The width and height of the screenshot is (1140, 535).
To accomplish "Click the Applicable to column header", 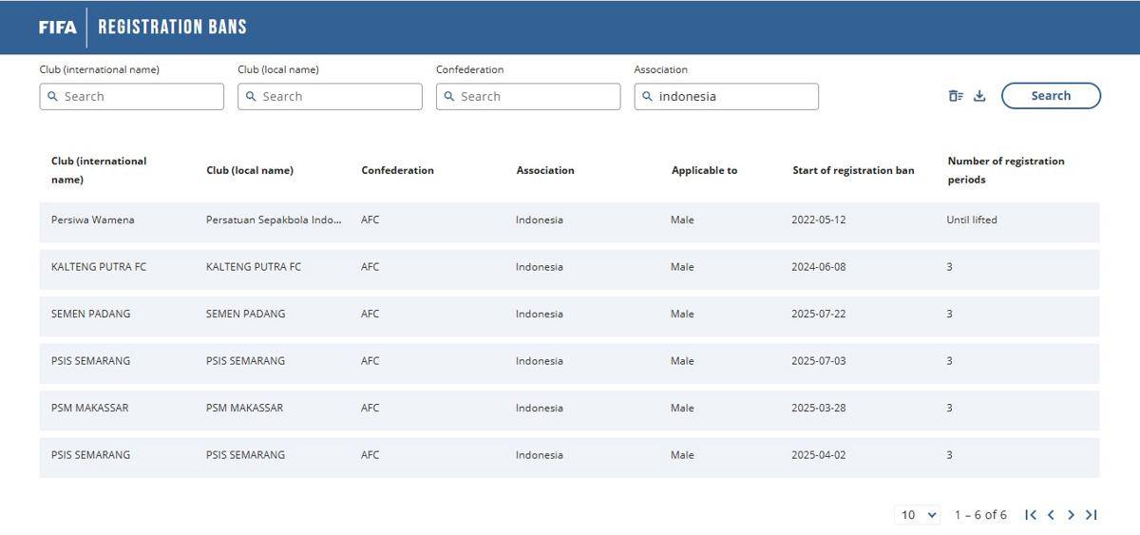I will tap(704, 170).
